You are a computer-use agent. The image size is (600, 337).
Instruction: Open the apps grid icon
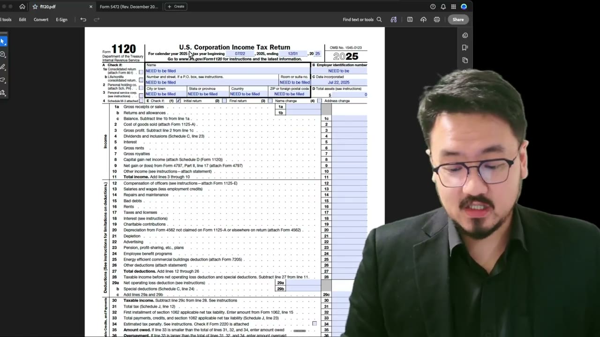(453, 7)
